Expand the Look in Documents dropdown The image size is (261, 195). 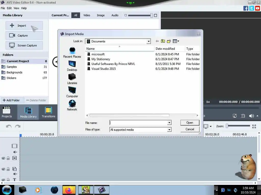149,41
